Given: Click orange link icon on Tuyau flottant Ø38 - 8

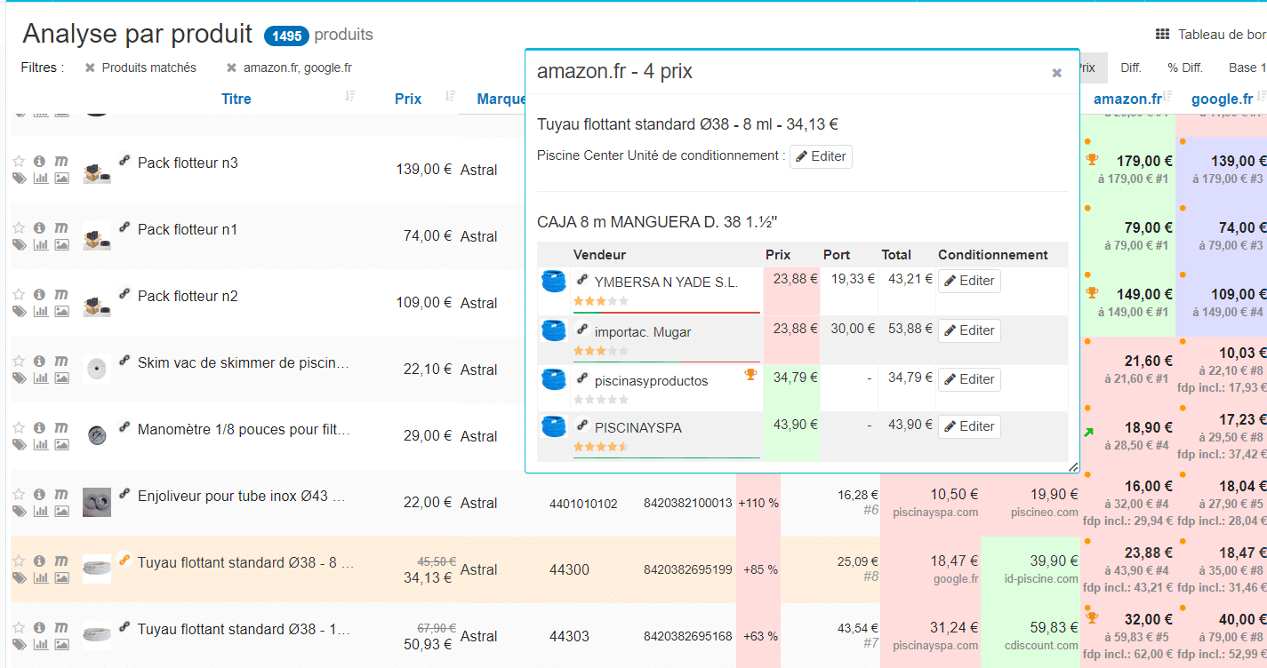Looking at the screenshot, I should tap(124, 561).
